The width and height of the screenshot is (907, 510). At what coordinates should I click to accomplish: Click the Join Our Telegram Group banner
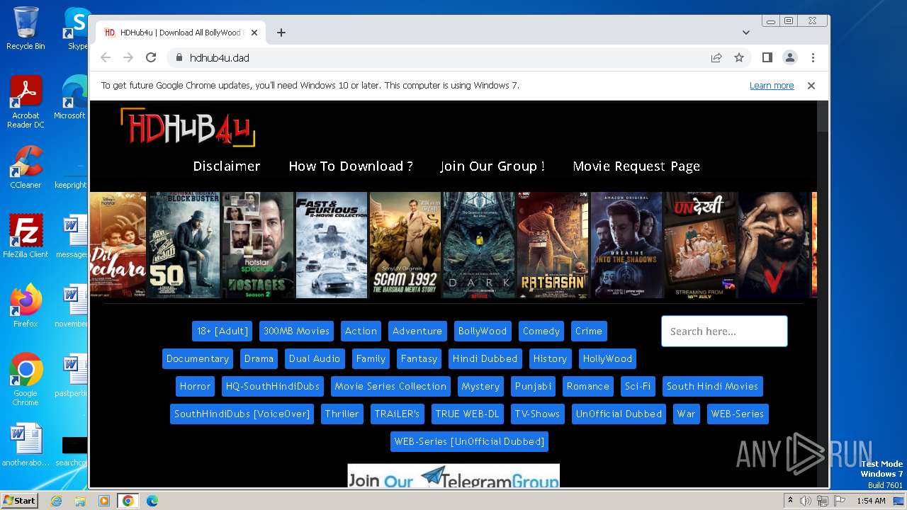click(x=453, y=476)
